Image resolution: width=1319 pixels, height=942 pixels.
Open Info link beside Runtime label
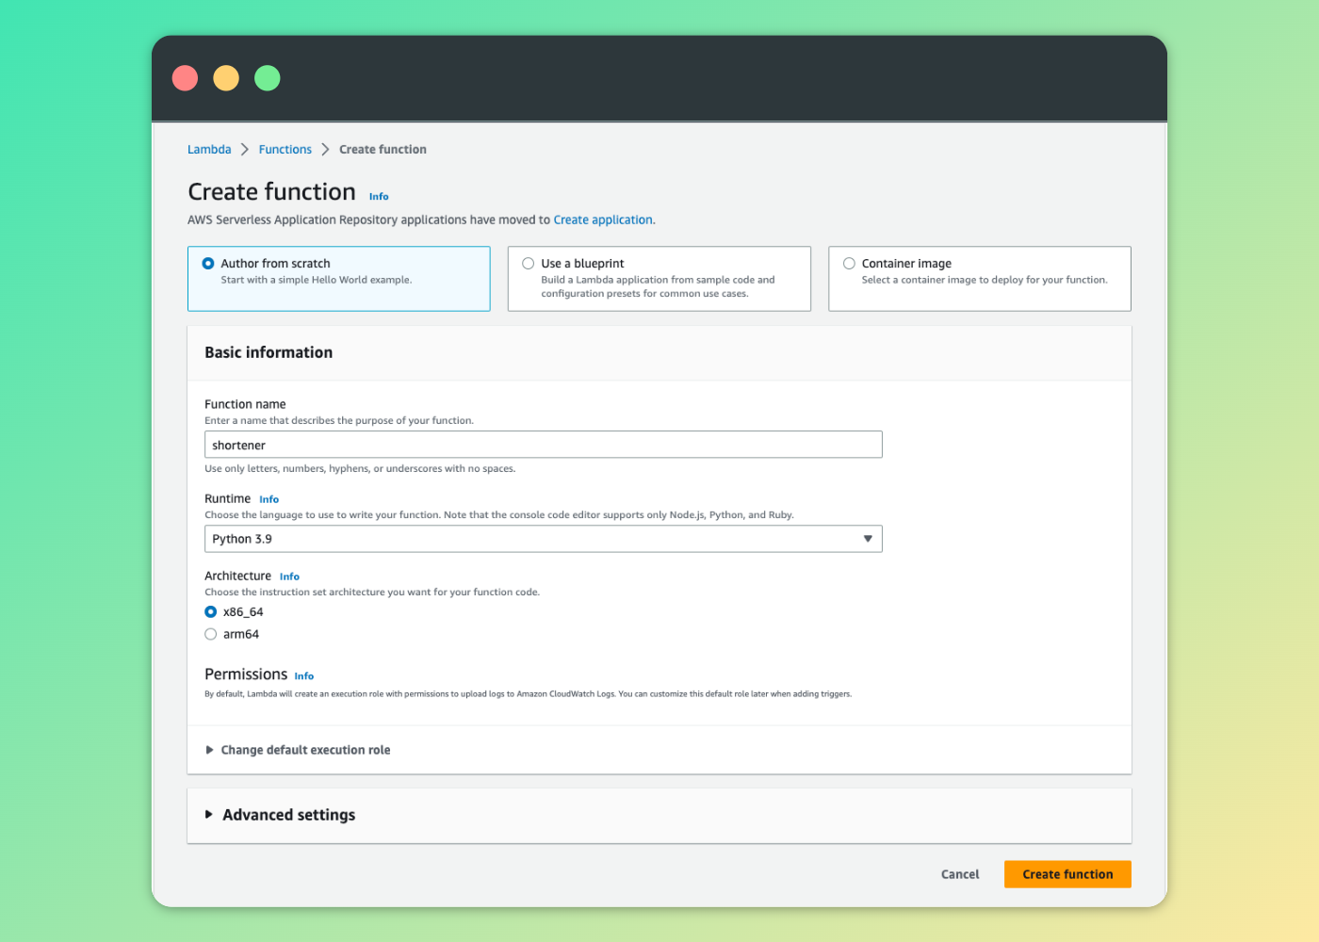click(269, 499)
